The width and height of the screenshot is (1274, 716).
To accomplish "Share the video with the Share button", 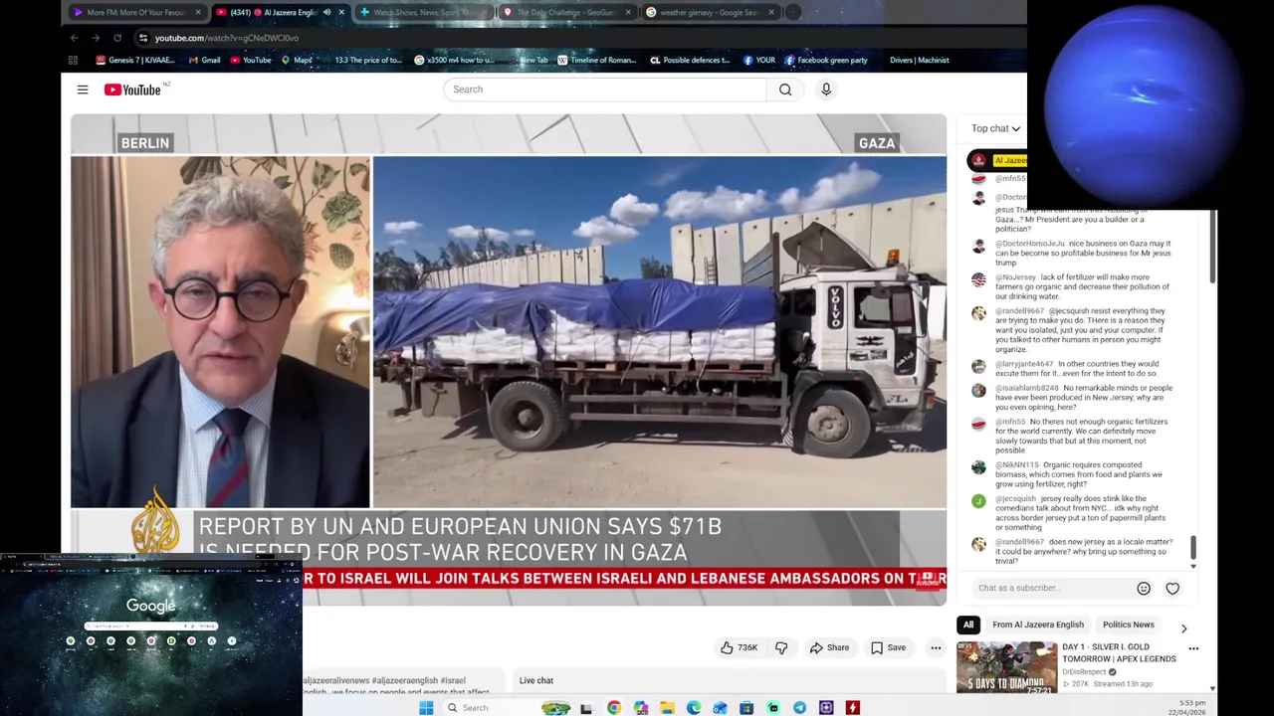I will [829, 647].
